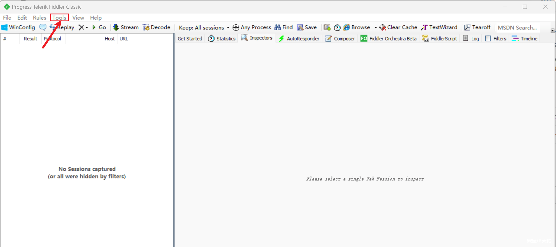556x247 pixels.
Task: Click the camera screenshot toolbar icon
Action: pos(327,27)
